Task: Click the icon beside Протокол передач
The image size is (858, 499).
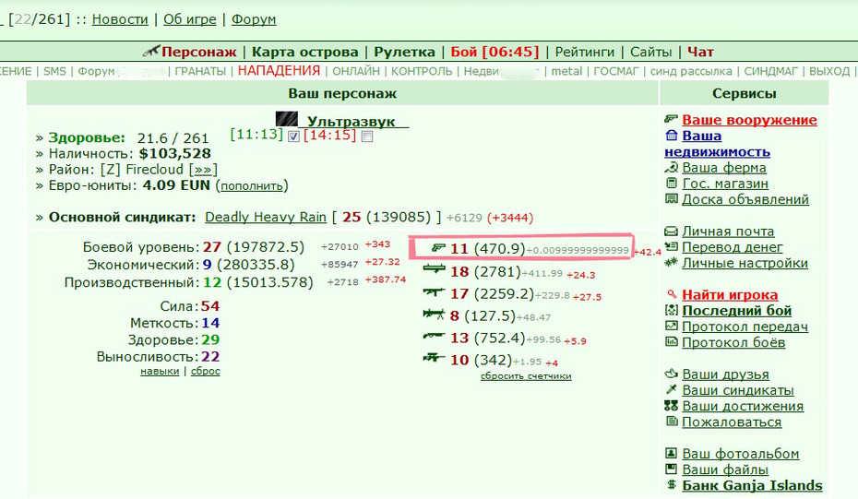Action: (672, 327)
